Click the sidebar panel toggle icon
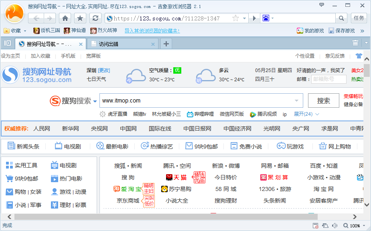 coord(8,43)
